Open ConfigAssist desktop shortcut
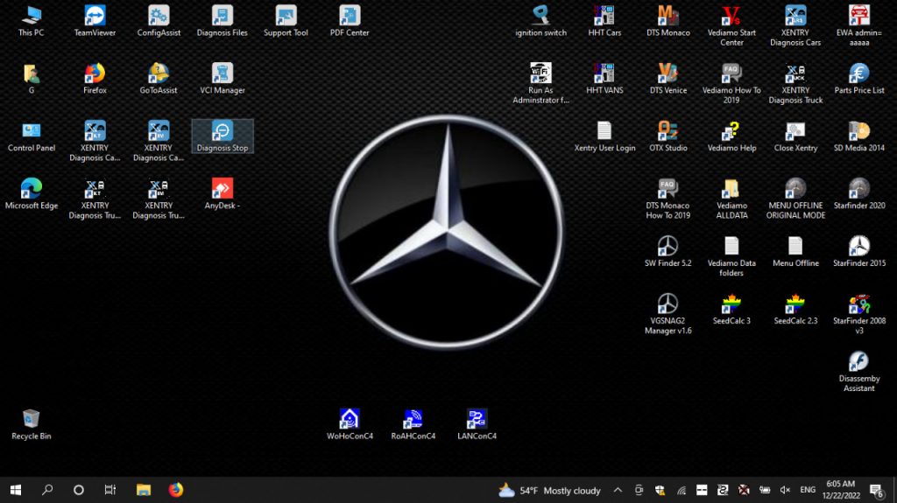Image resolution: width=897 pixels, height=503 pixels. (159, 21)
